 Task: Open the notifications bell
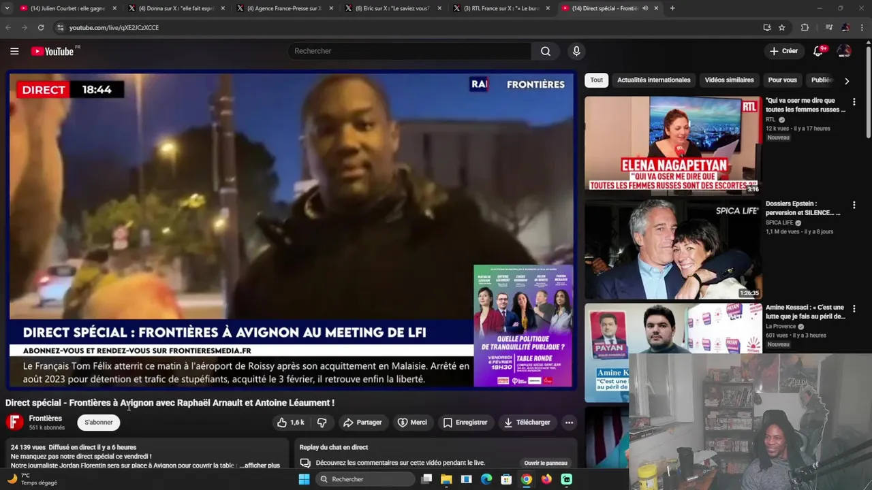point(819,51)
